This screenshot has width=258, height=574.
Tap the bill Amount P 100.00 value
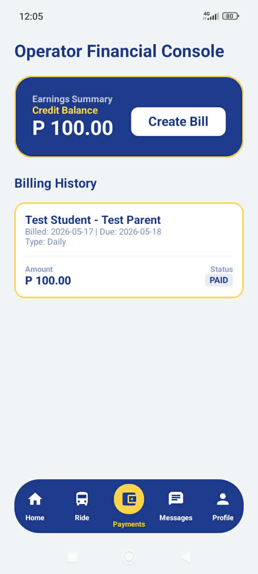pos(48,281)
